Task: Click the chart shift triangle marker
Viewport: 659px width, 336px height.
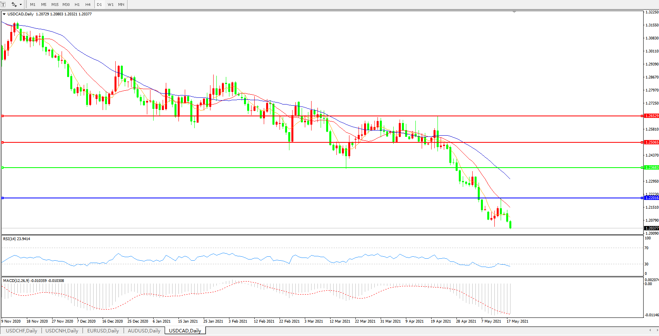Action: 514,12
